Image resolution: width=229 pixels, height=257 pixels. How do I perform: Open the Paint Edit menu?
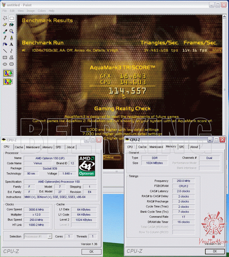click(x=12, y=11)
